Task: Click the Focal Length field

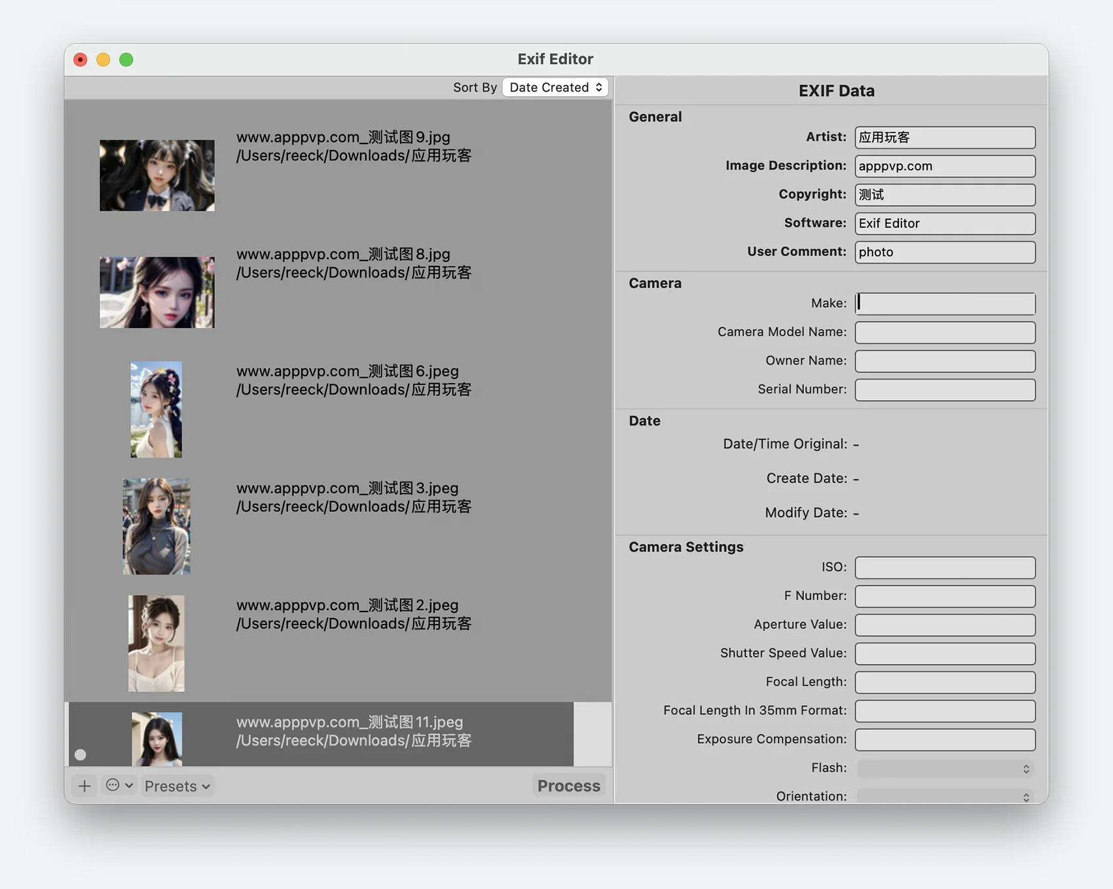Action: tap(945, 682)
